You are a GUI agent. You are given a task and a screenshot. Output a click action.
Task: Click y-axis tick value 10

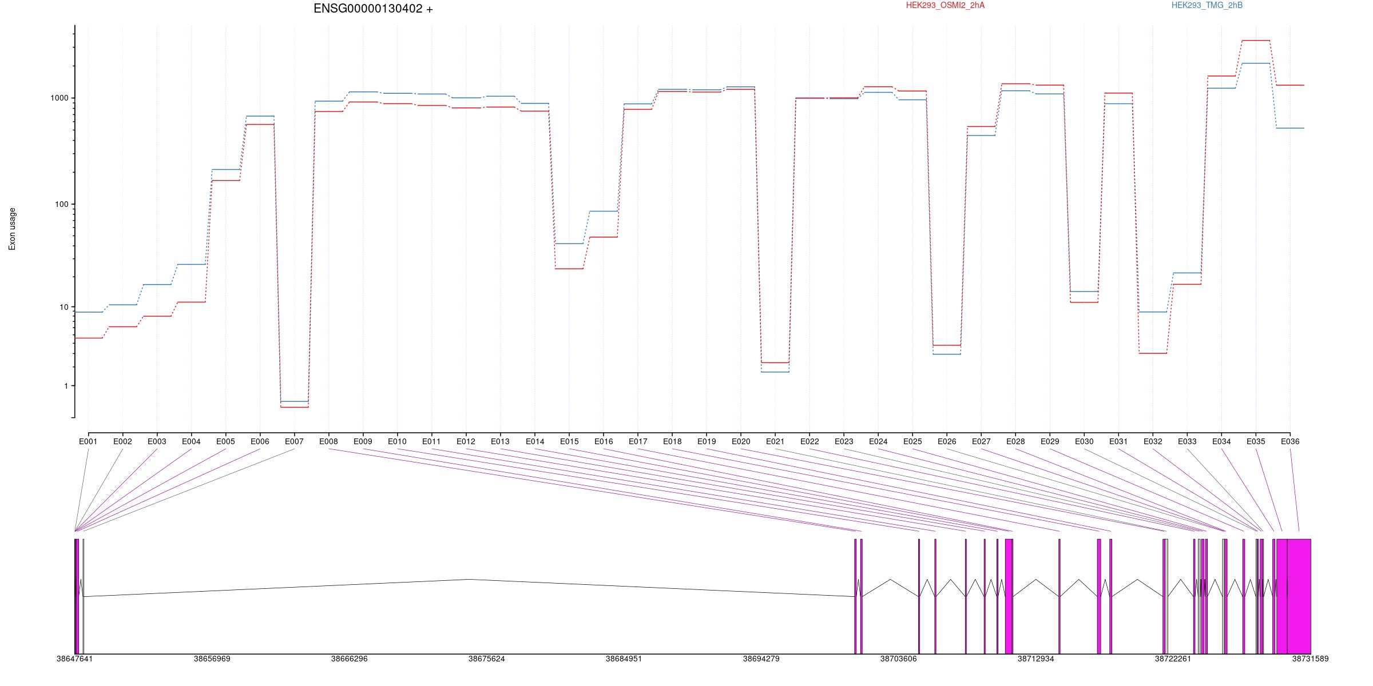tap(64, 307)
